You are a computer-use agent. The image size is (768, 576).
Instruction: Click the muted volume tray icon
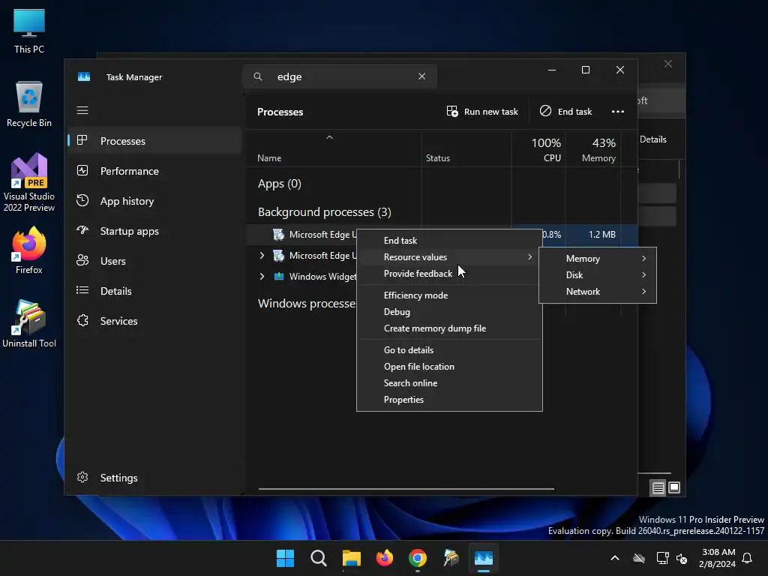pyautogui.click(x=682, y=558)
